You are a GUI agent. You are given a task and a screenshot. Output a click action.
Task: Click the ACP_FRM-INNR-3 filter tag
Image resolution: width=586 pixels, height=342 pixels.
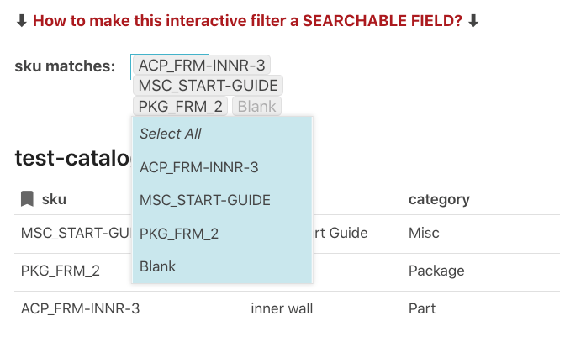202,66
